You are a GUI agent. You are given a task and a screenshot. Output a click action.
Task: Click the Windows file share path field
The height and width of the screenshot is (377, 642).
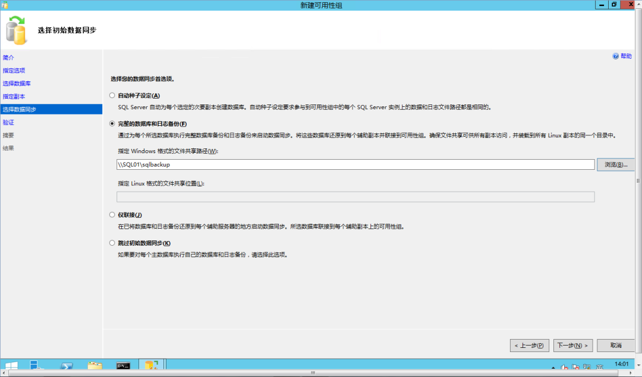(355, 164)
